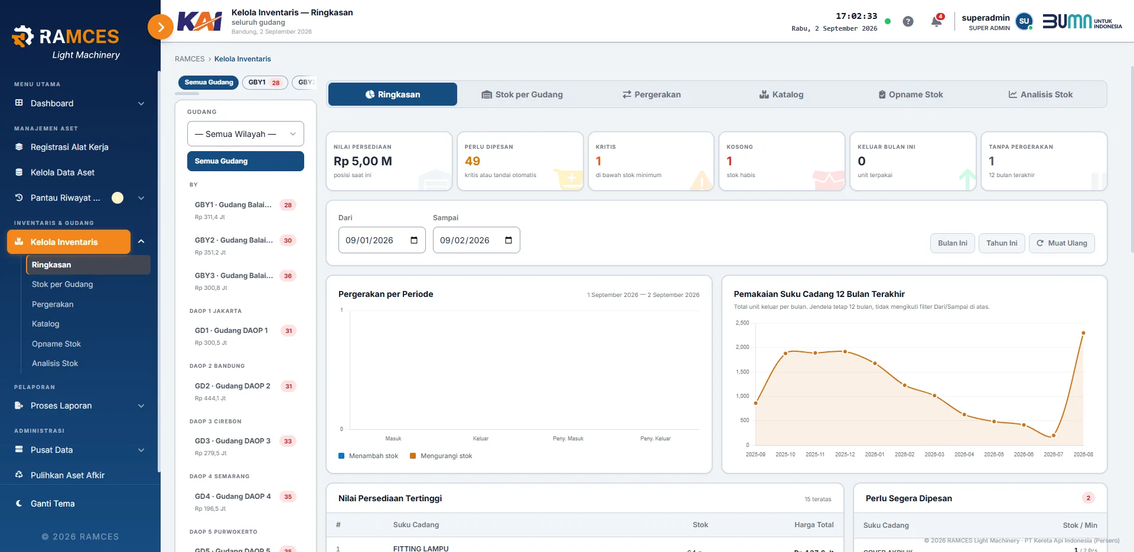Select GBY3 · Gudang Balai warehouse row

[246, 281]
